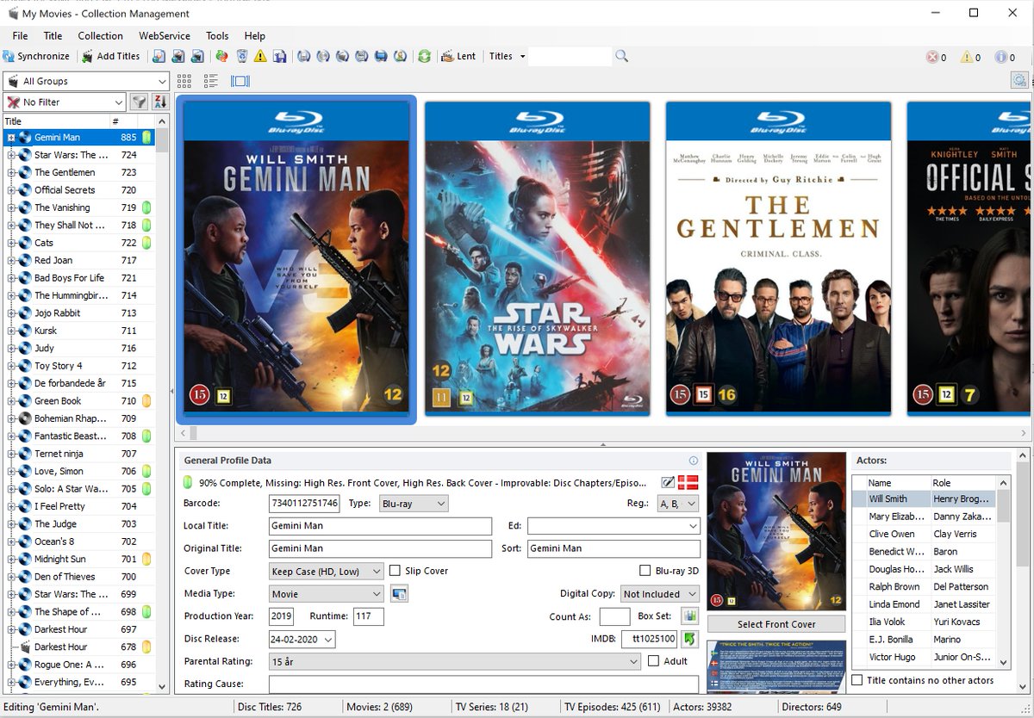Check the Adult checkbox
This screenshot has height=718, width=1034.
(653, 661)
